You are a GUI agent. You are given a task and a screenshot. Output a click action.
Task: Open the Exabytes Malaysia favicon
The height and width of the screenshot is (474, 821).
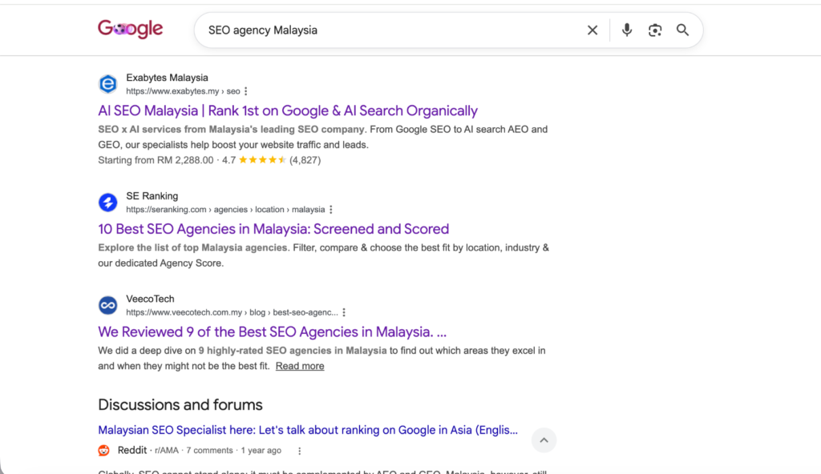click(x=108, y=84)
